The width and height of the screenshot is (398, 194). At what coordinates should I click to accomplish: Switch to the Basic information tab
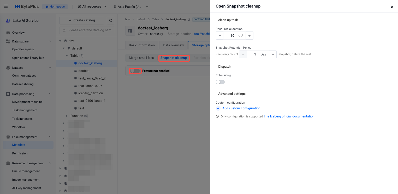pyautogui.click(x=142, y=45)
